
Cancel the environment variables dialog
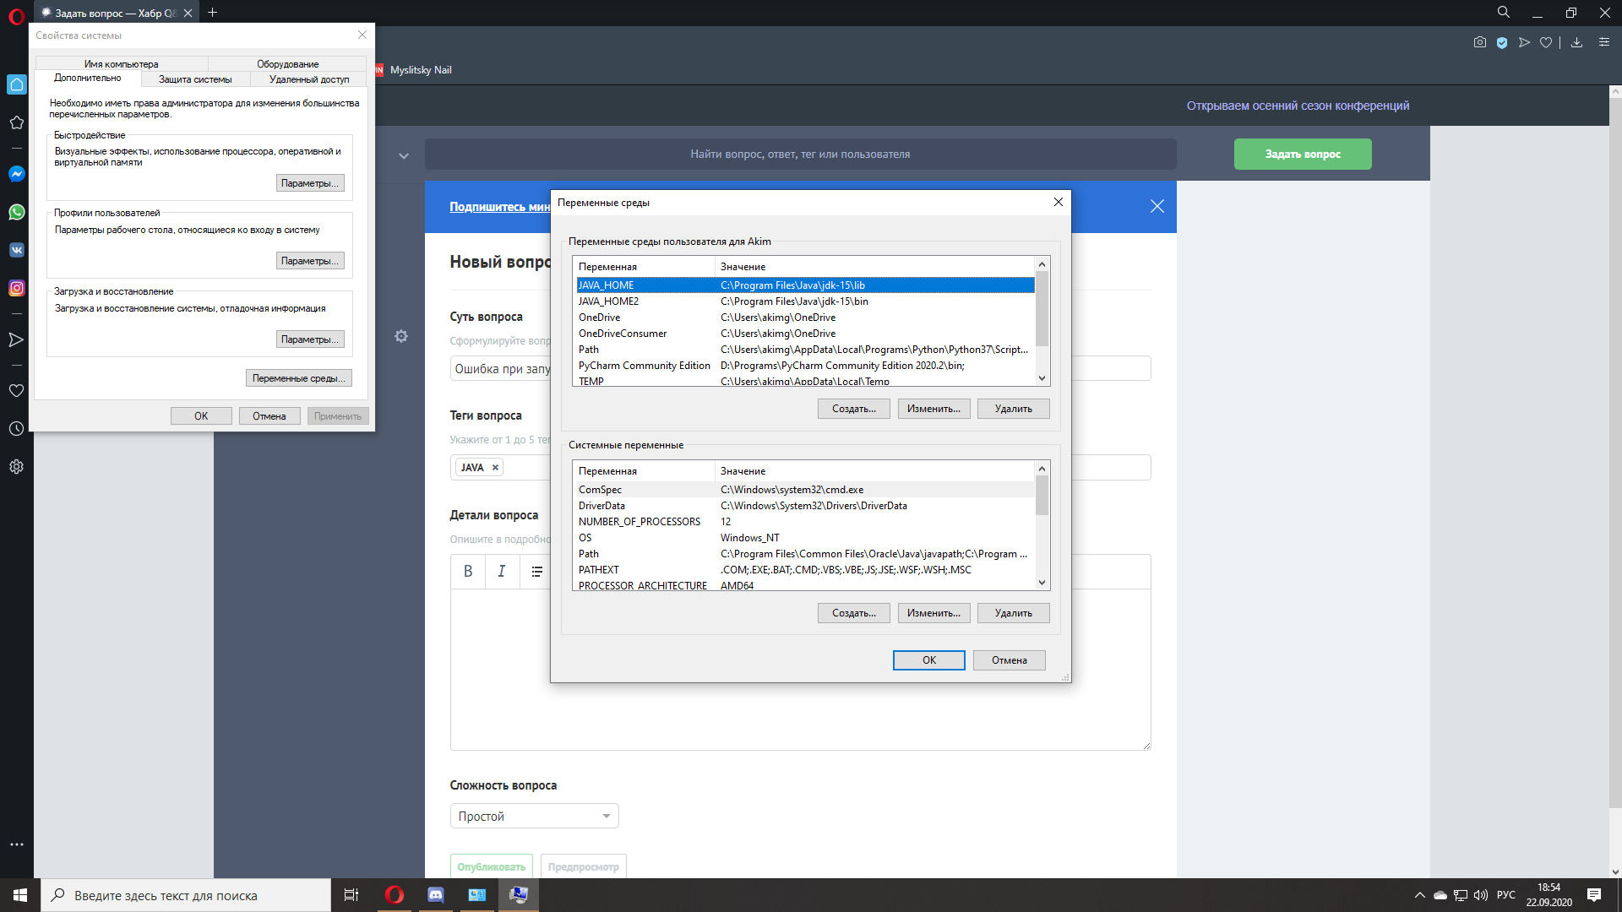click(1010, 660)
